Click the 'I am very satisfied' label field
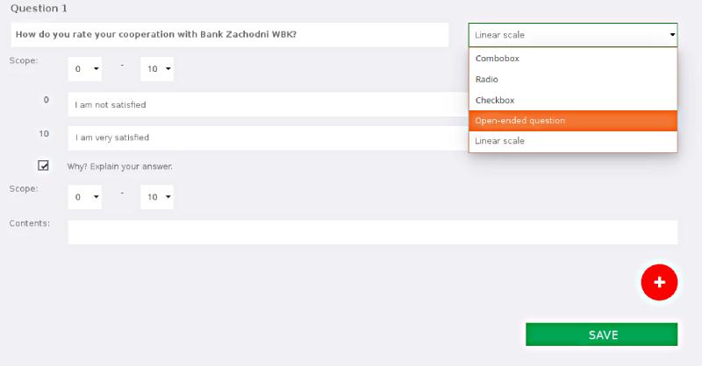The image size is (702, 366). pyautogui.click(x=269, y=137)
